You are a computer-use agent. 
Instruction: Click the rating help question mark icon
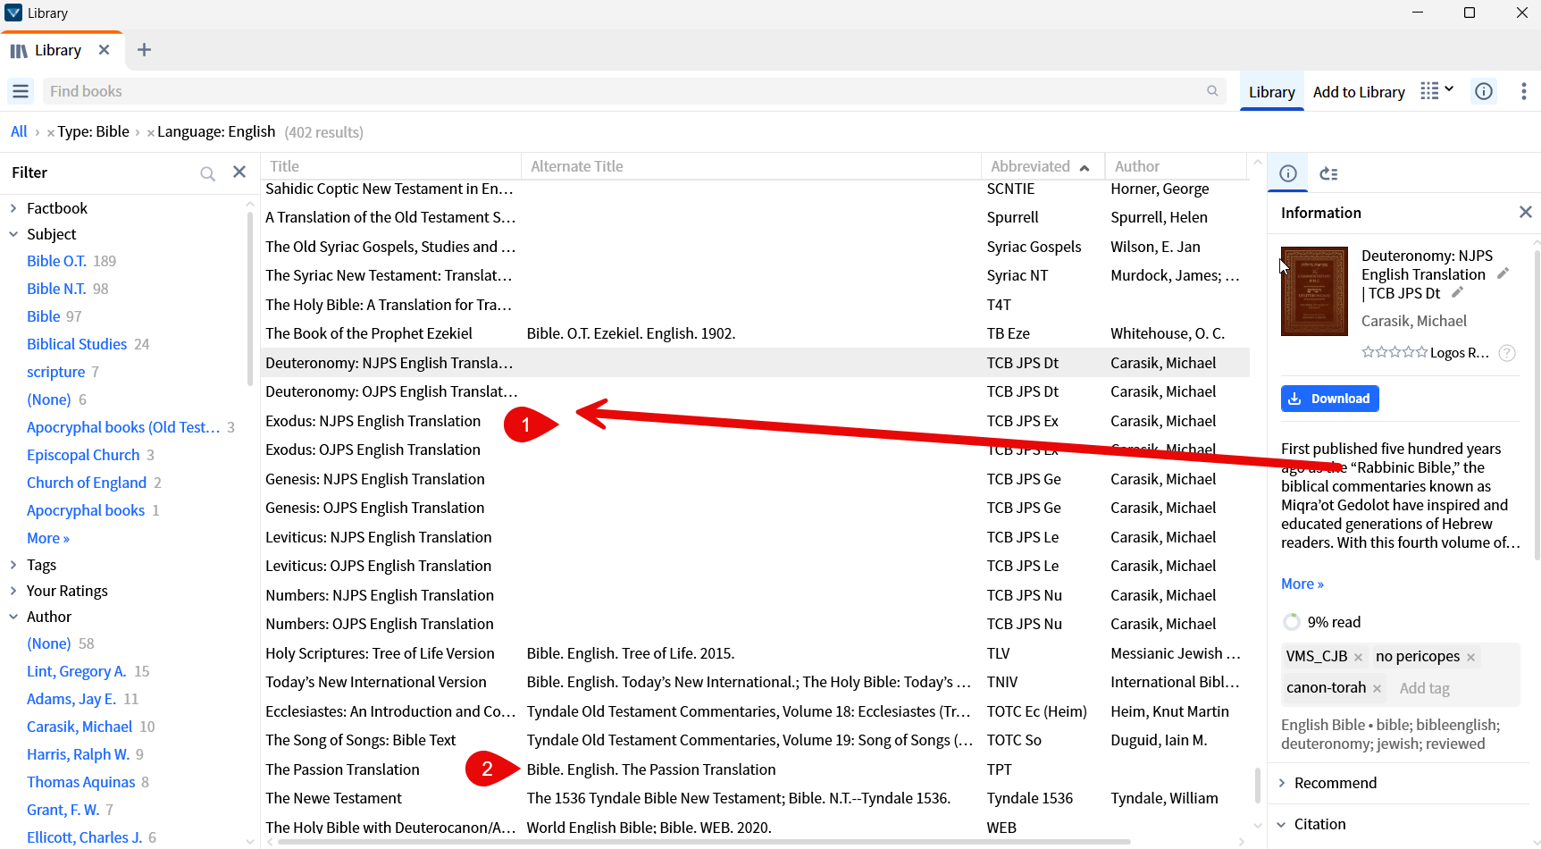[1507, 353]
